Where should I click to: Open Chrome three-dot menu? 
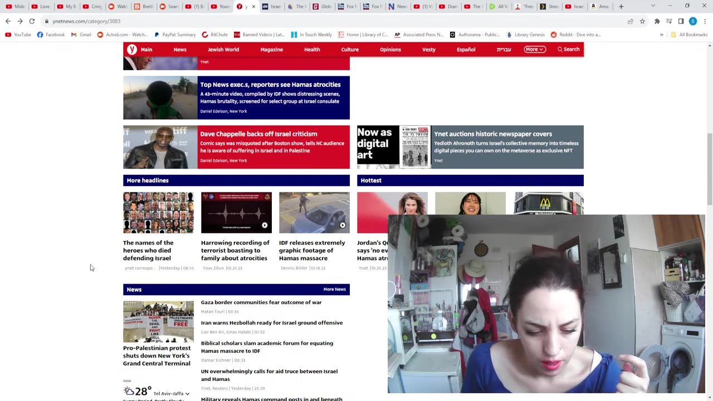[705, 21]
